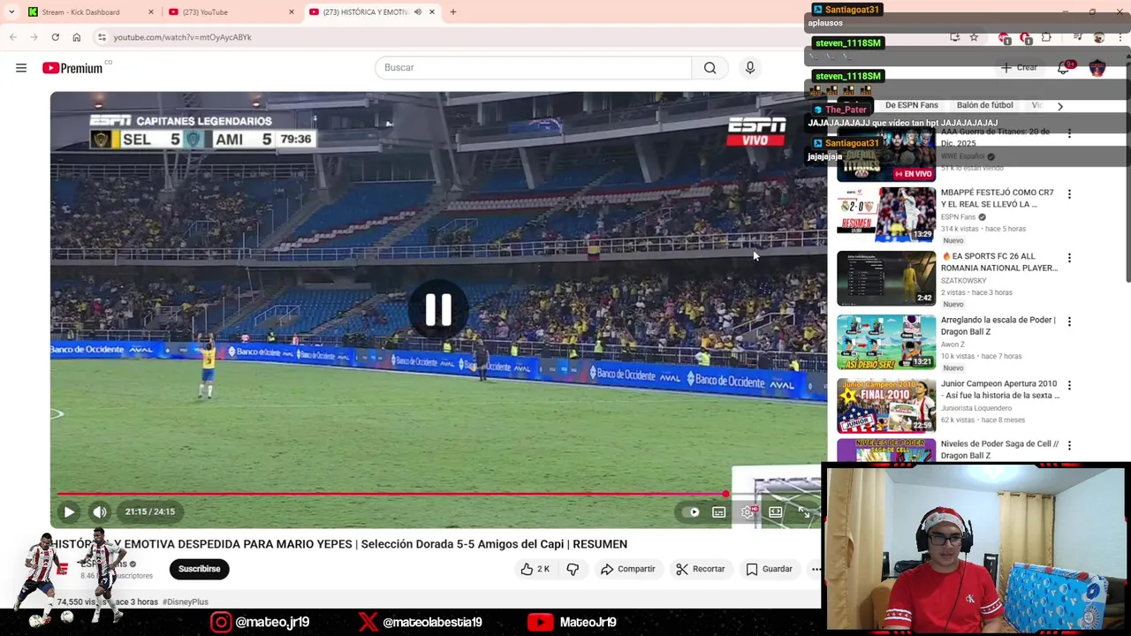The image size is (1131, 636).
Task: Mute the video using the speaker icon
Action: (100, 511)
